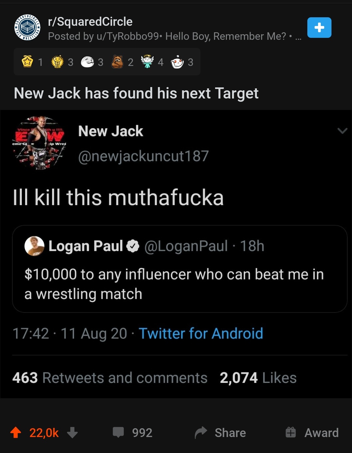Tap Logan Paul's verified badge
This screenshot has height=453, width=352.
click(132, 247)
